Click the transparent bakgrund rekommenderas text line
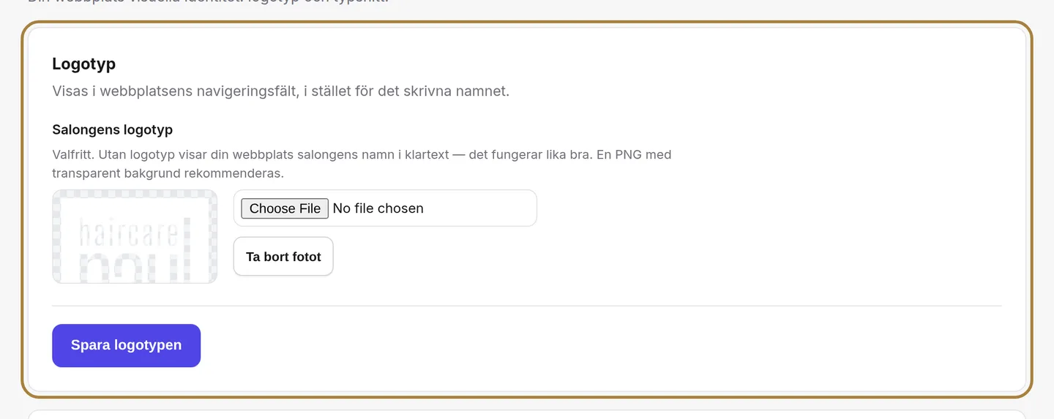1054x419 pixels. pyautogui.click(x=168, y=174)
